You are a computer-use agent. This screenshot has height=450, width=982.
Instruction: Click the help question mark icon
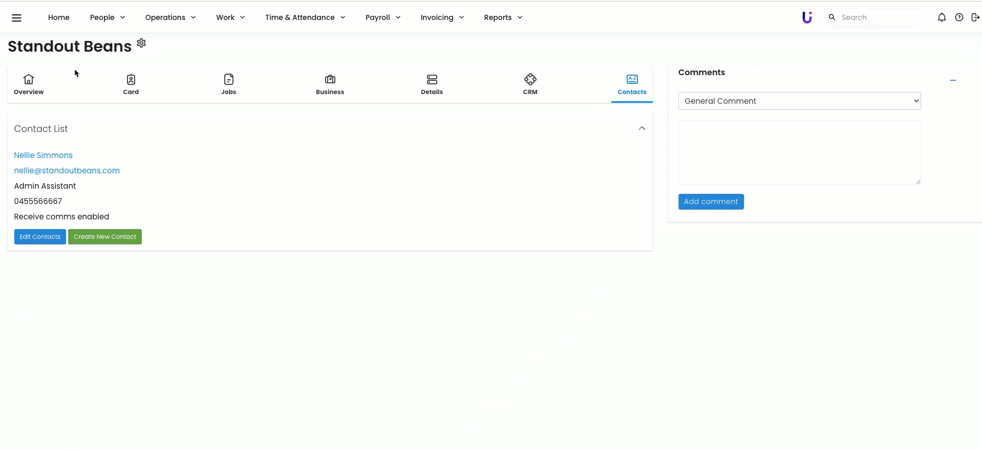(959, 17)
